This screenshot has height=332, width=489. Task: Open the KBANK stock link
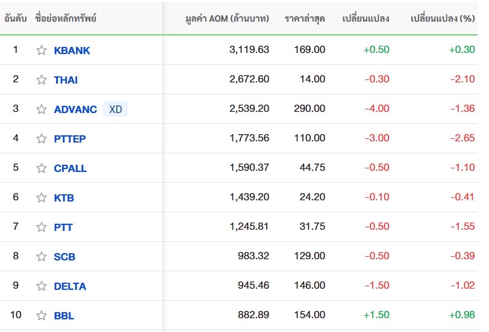pyautogui.click(x=72, y=51)
